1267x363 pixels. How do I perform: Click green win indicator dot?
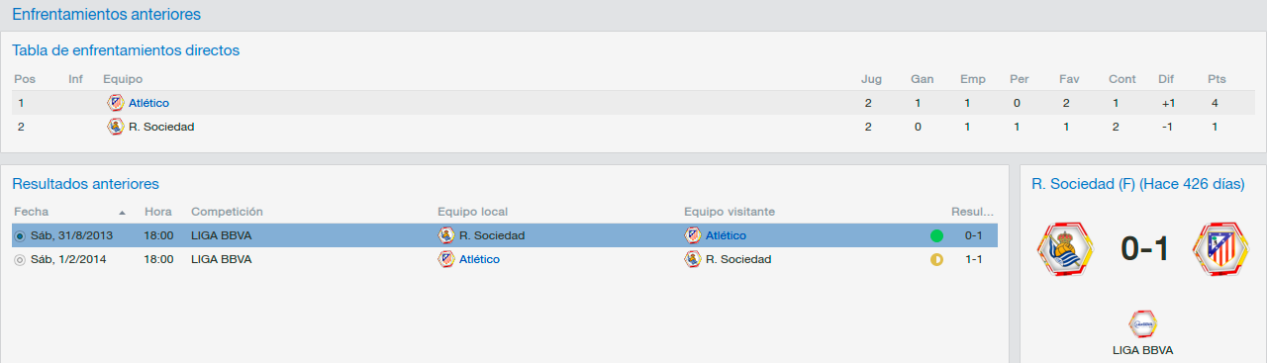point(936,235)
